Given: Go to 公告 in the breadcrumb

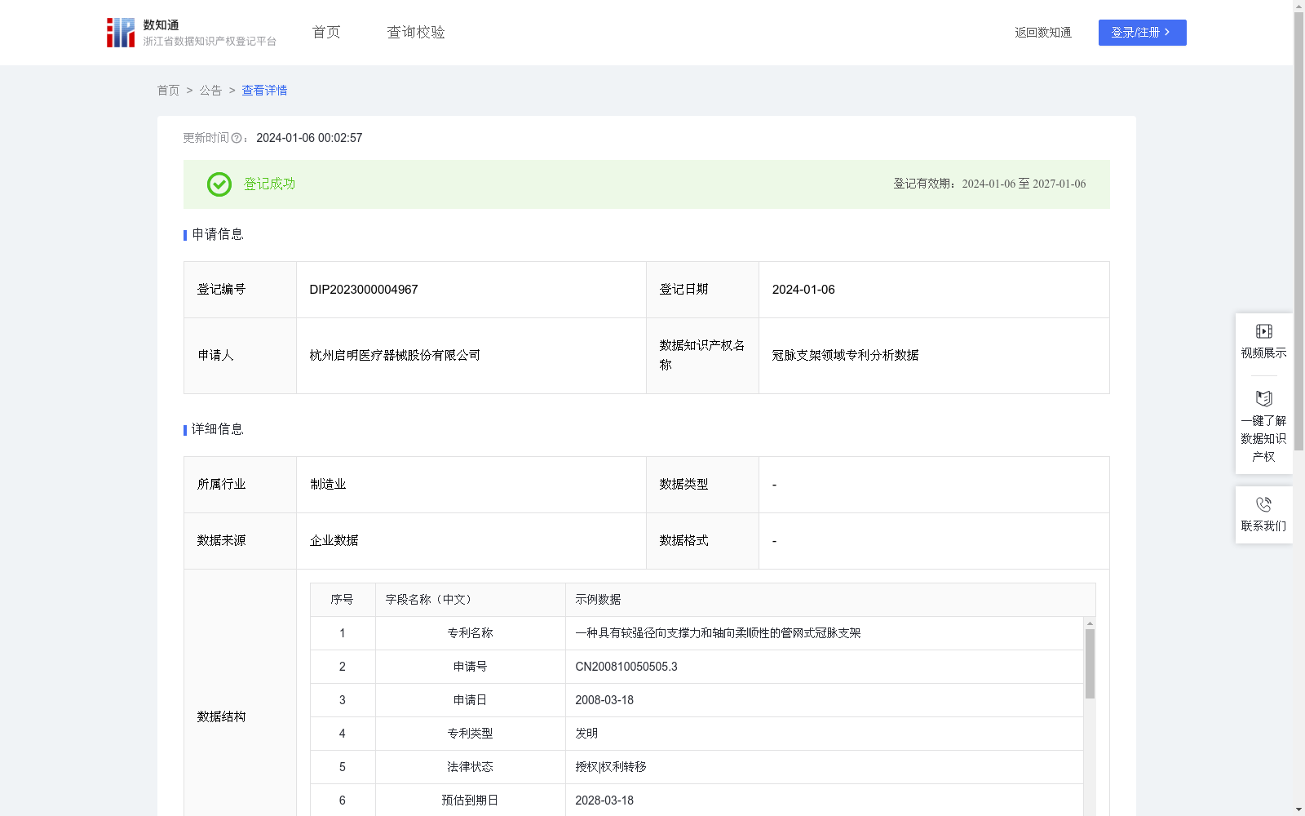Looking at the screenshot, I should pyautogui.click(x=210, y=91).
